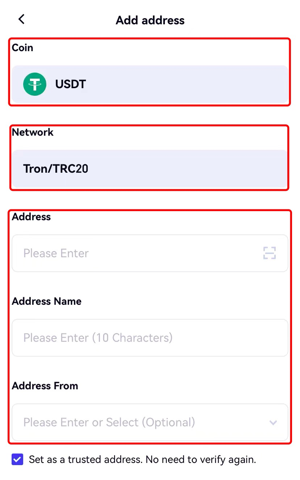Untick the trusted address checkbox
Screen dimensions: 300x480
click(17, 459)
